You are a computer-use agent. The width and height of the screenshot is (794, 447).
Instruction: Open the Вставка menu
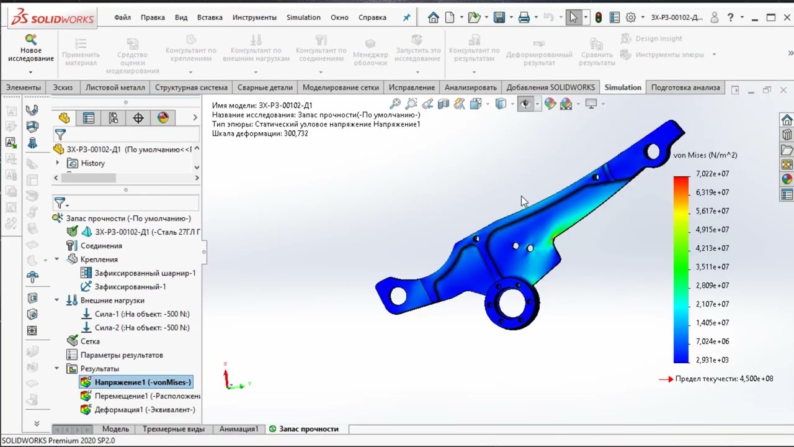click(x=210, y=17)
